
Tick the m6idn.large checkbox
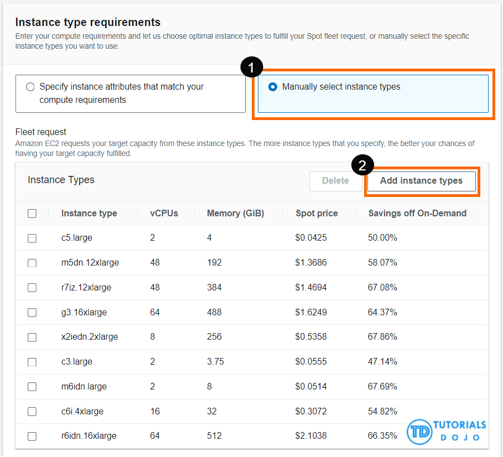point(32,387)
